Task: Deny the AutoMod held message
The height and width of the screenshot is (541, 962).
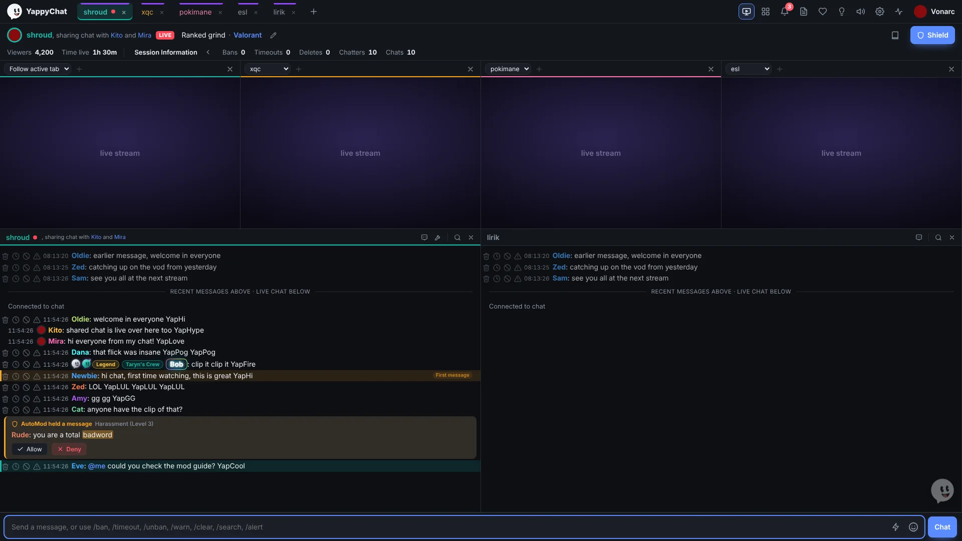Action: pos(69,449)
